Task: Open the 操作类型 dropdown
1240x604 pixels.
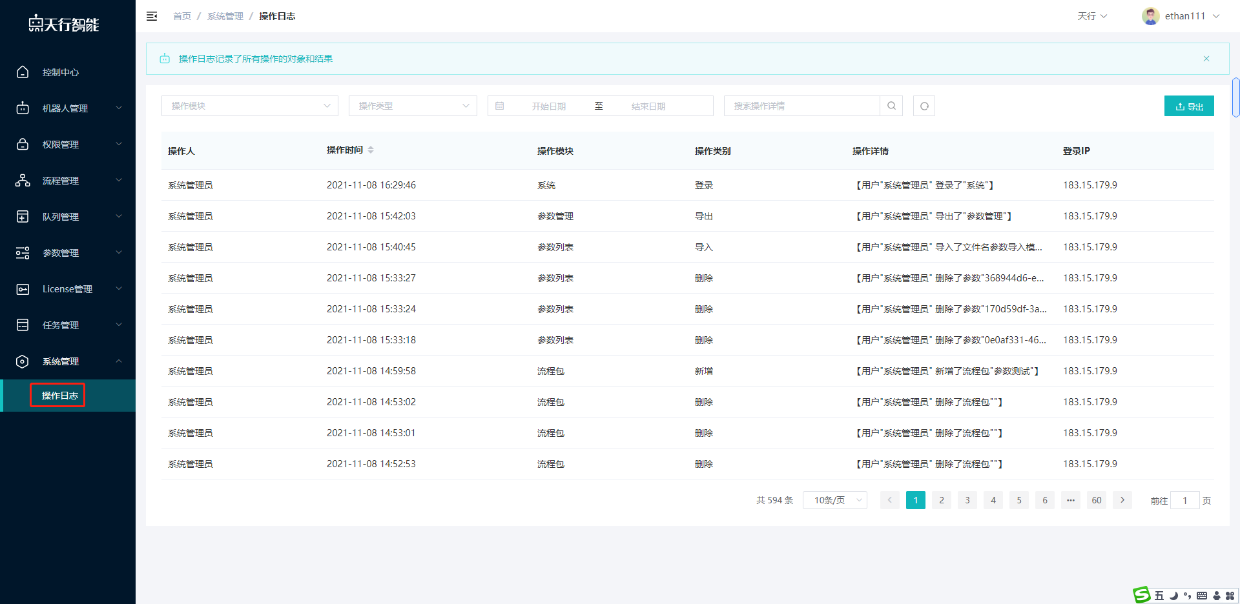Action: pos(413,106)
